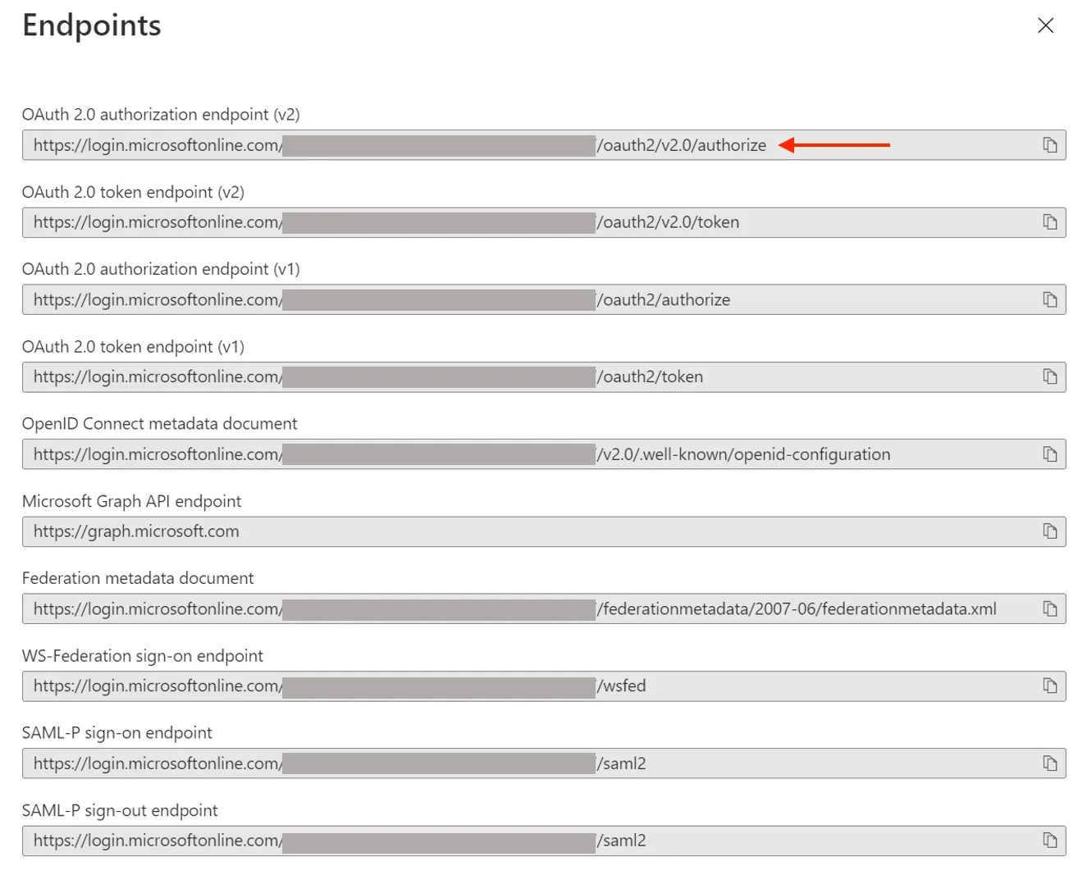Click the v1 /oauth2/token URL field

pos(544,376)
